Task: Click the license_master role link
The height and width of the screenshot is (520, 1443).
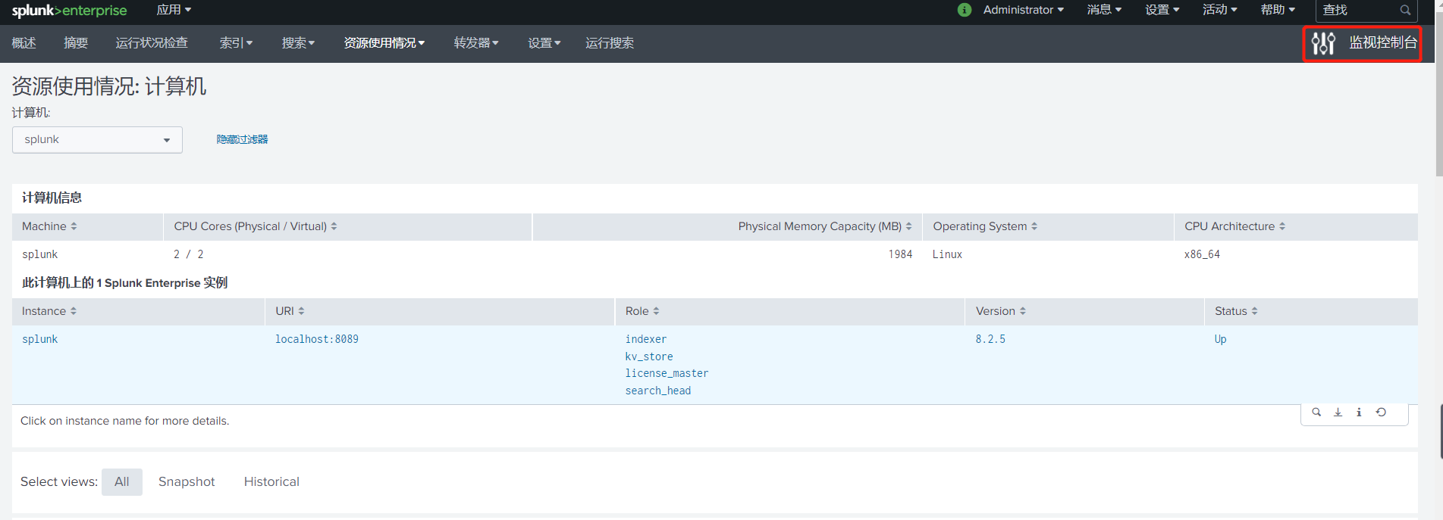Action: pos(667,373)
